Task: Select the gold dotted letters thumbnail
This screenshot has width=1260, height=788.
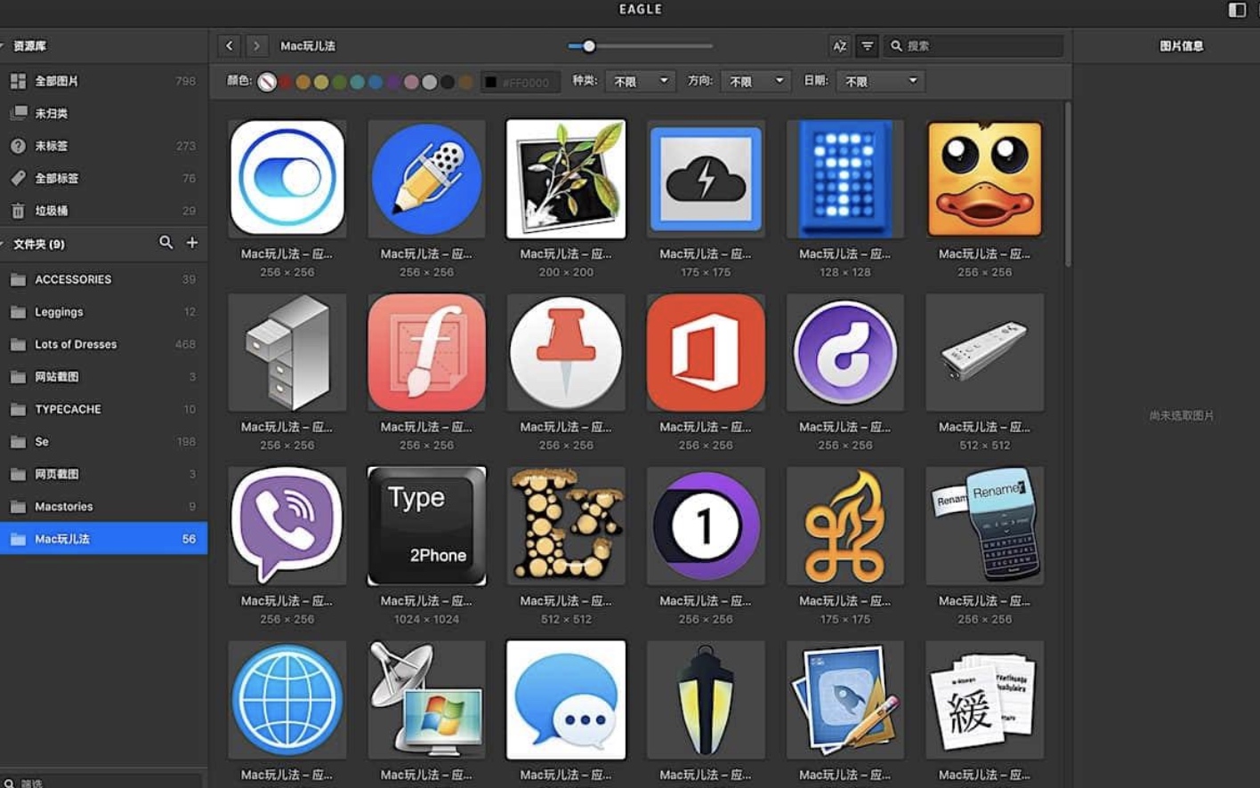Action: [x=566, y=526]
